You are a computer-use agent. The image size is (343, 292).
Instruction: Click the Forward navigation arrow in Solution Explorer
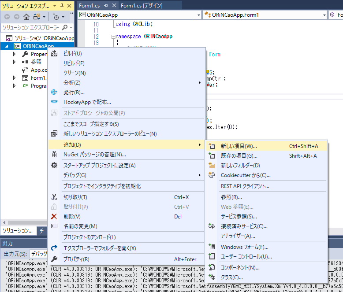(x=17, y=17)
